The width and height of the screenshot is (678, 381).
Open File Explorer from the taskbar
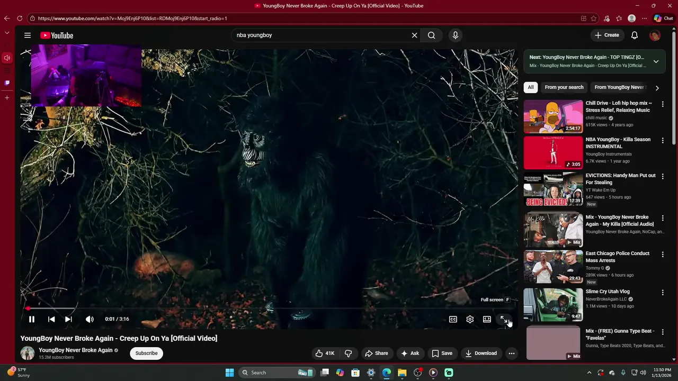point(402,373)
